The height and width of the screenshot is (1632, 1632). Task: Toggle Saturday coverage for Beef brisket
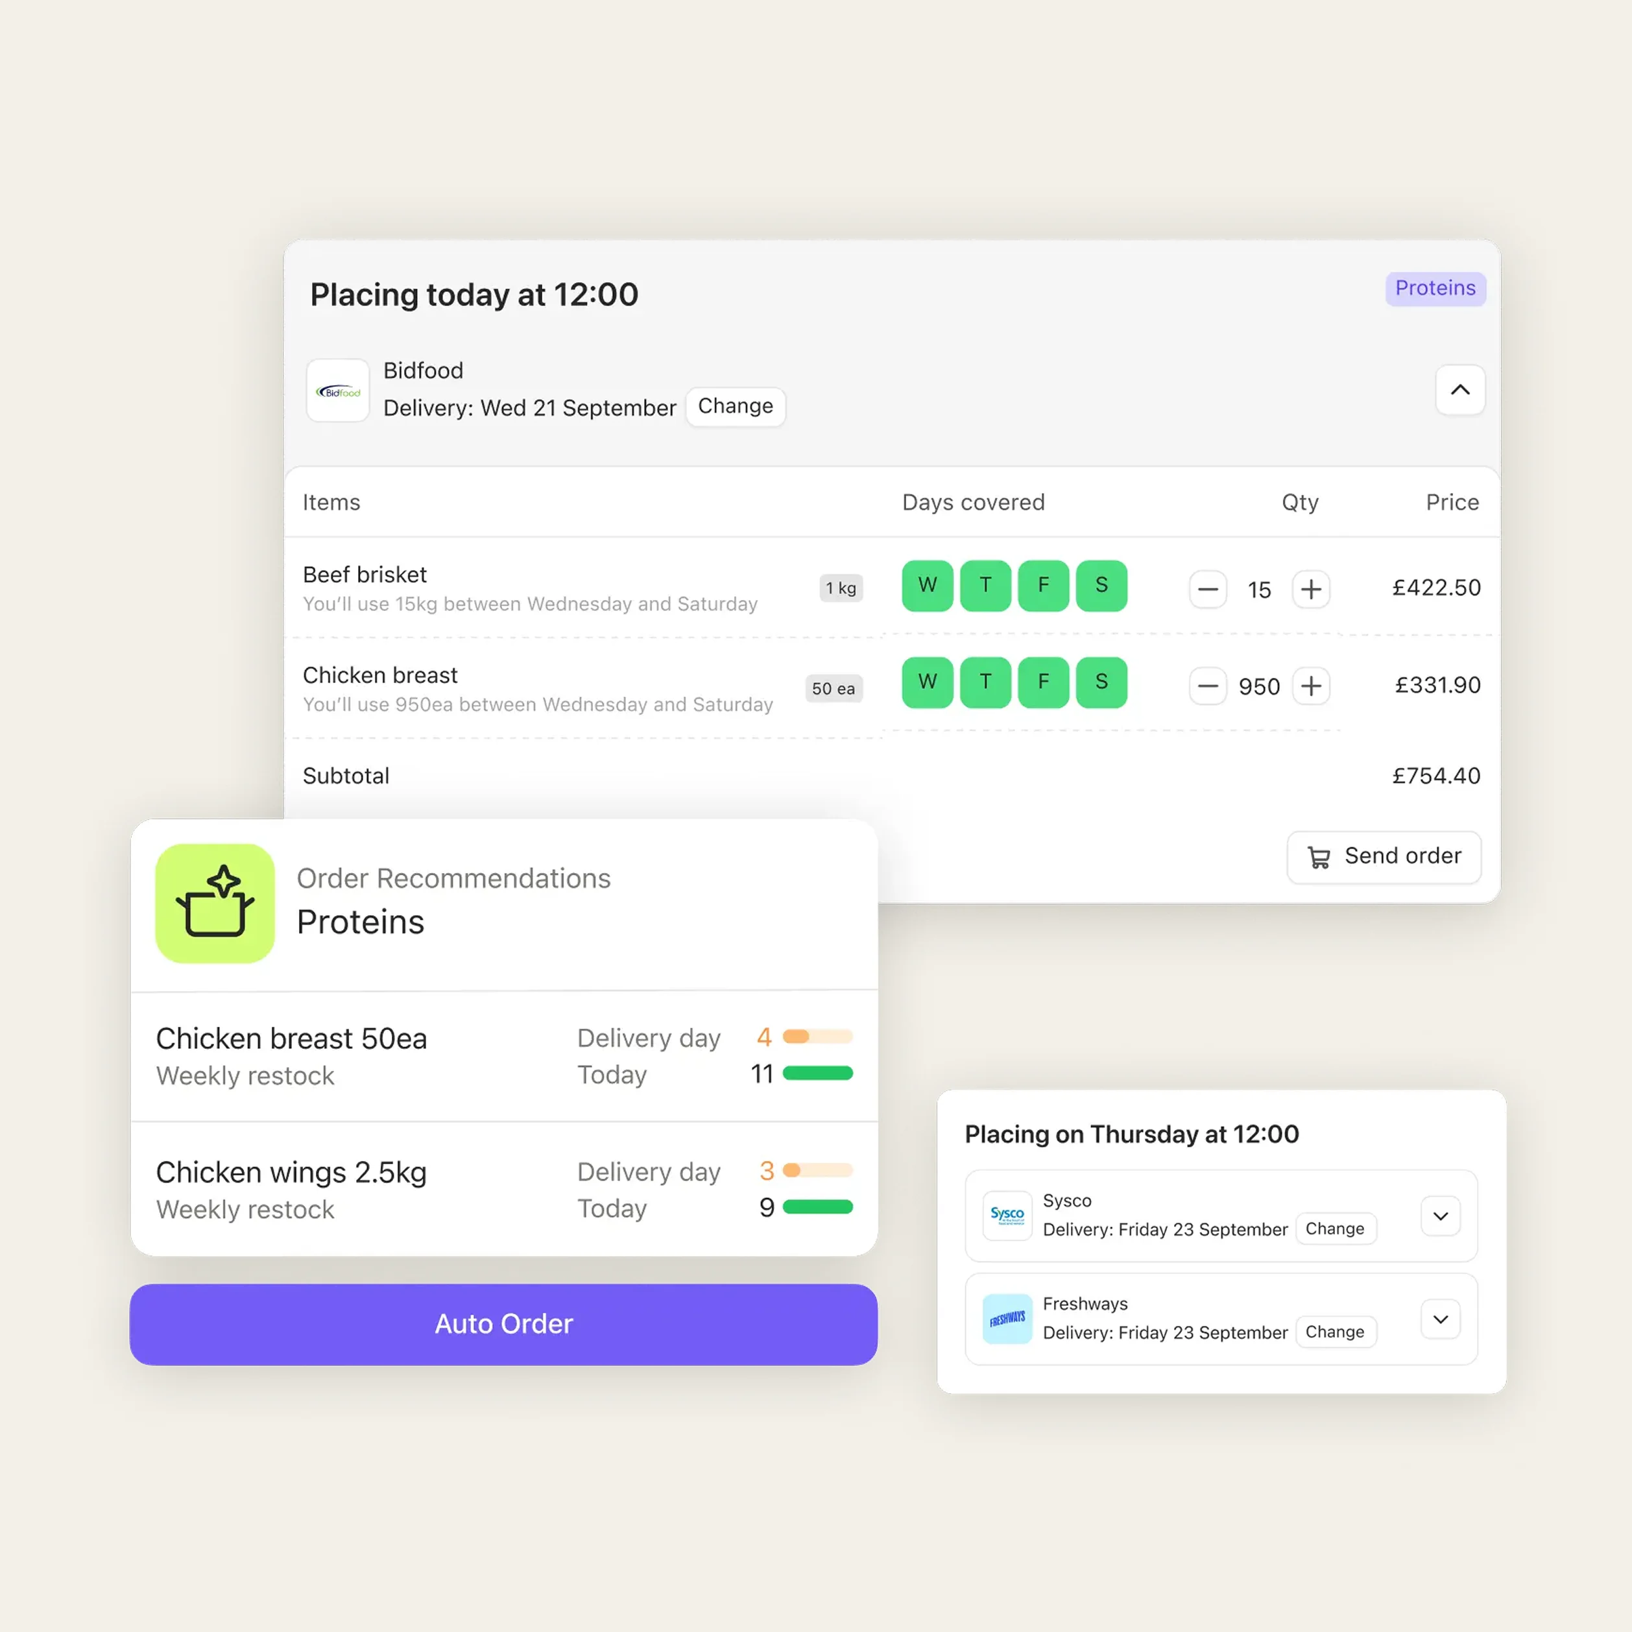1101,585
